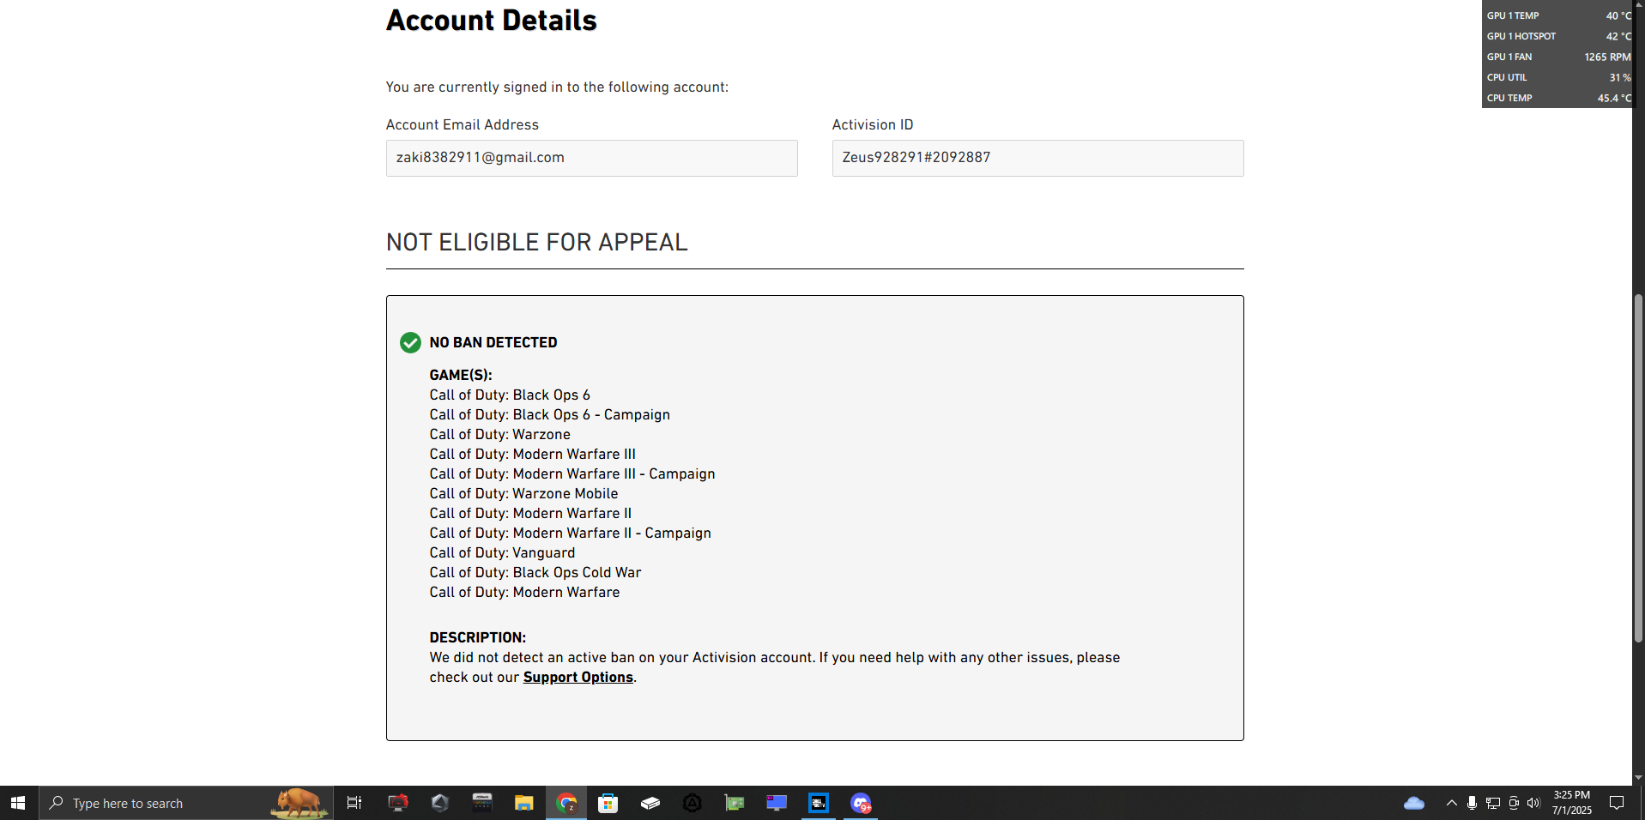Open the clock showing 3:25 PM
Image resolution: width=1645 pixels, height=820 pixels.
pos(1572,803)
